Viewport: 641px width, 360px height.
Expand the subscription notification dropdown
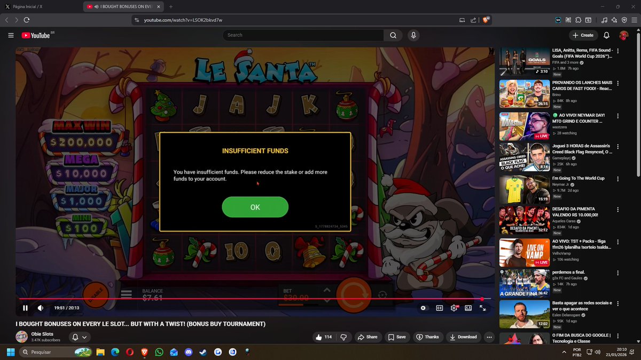79,337
